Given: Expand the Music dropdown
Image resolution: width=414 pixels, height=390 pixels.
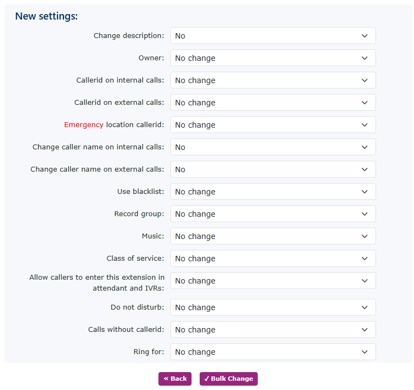Looking at the screenshot, I should click(272, 236).
